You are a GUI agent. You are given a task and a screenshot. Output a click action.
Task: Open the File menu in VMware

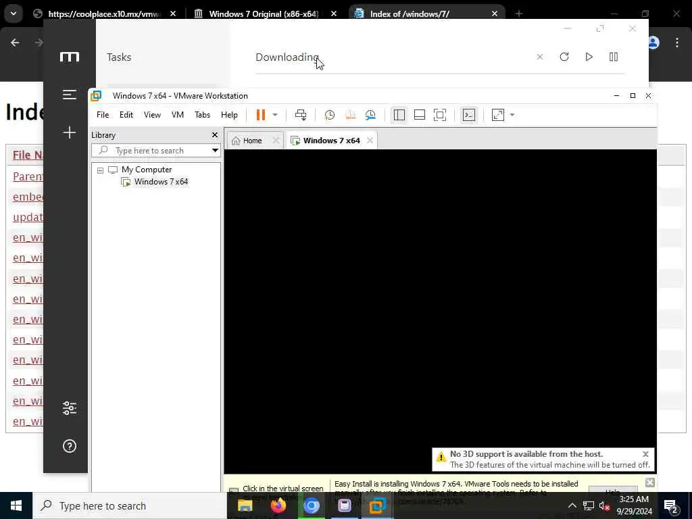click(x=103, y=115)
